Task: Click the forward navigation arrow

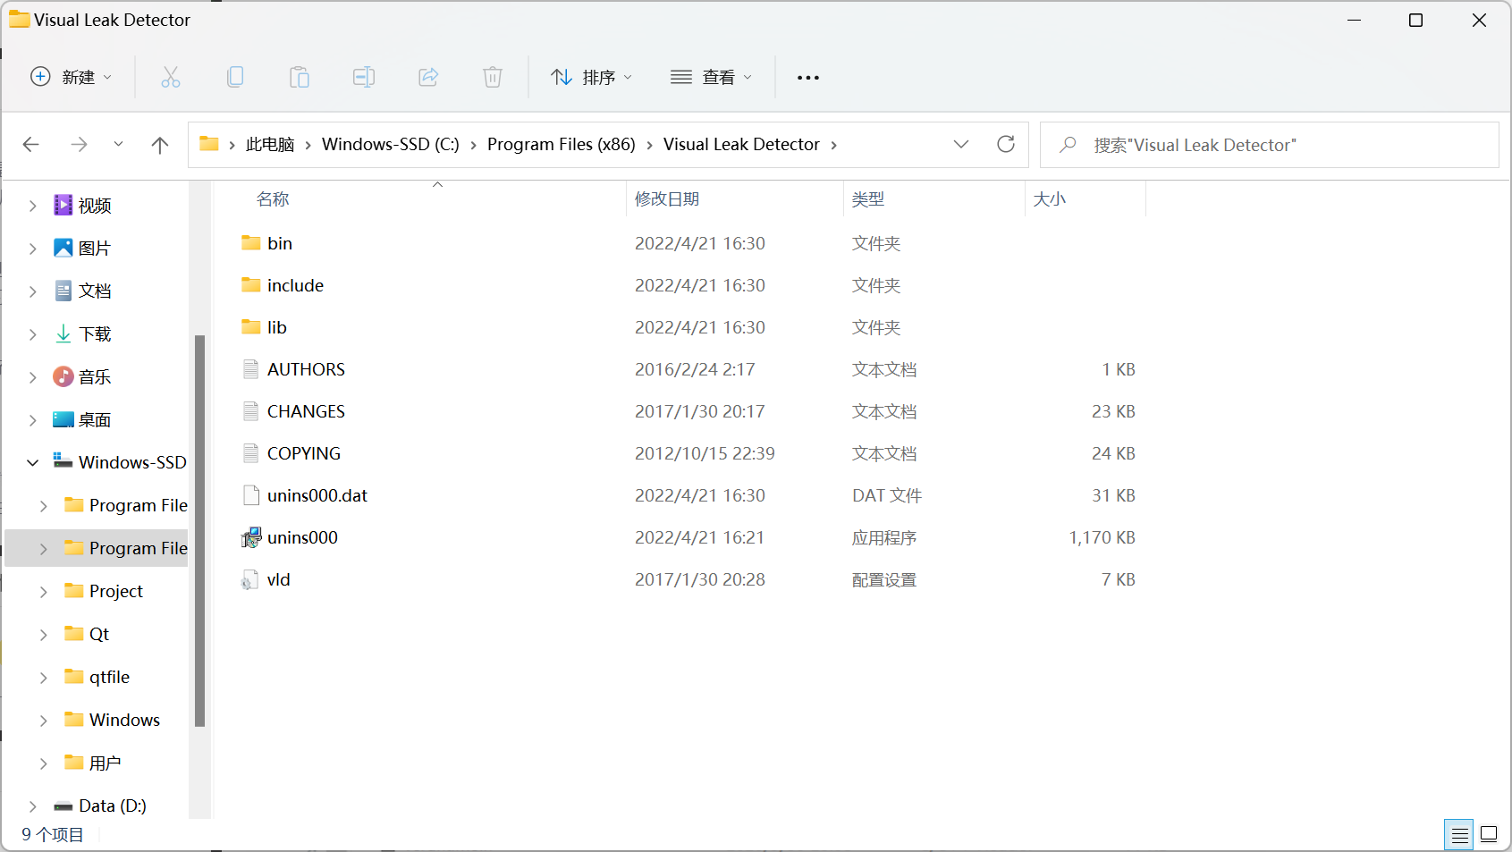Action: point(79,144)
